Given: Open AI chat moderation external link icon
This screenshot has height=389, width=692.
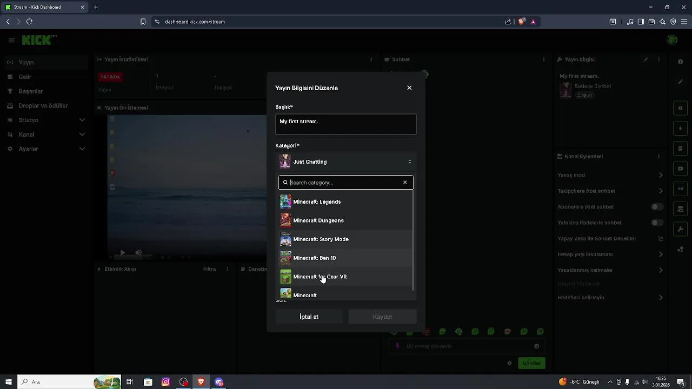Looking at the screenshot, I should [660, 238].
